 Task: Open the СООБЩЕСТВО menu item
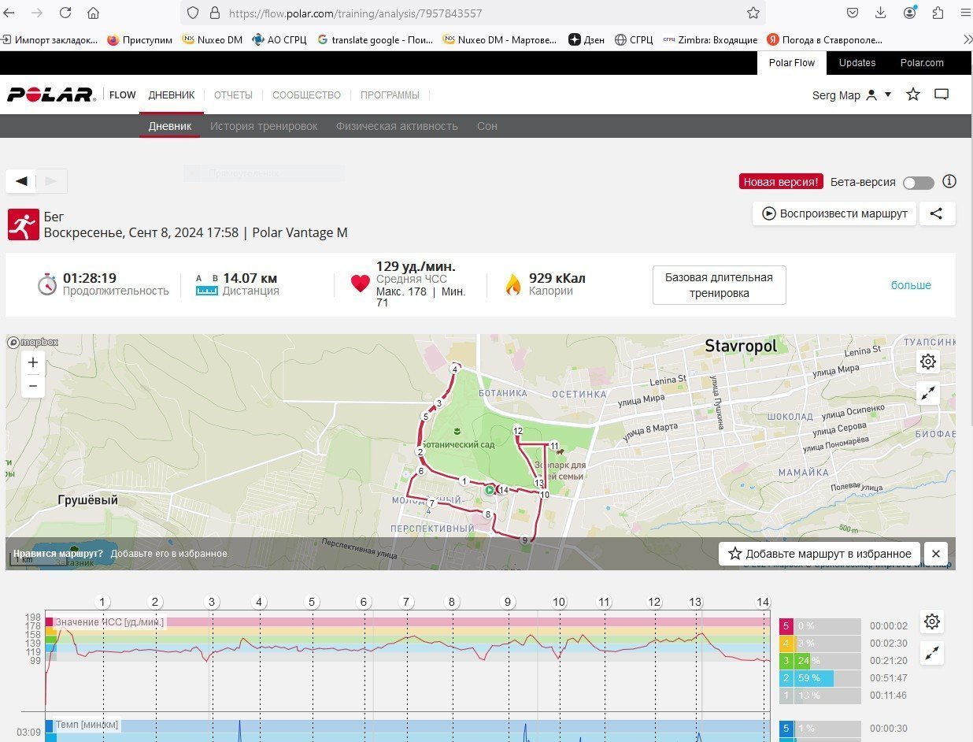coord(306,95)
